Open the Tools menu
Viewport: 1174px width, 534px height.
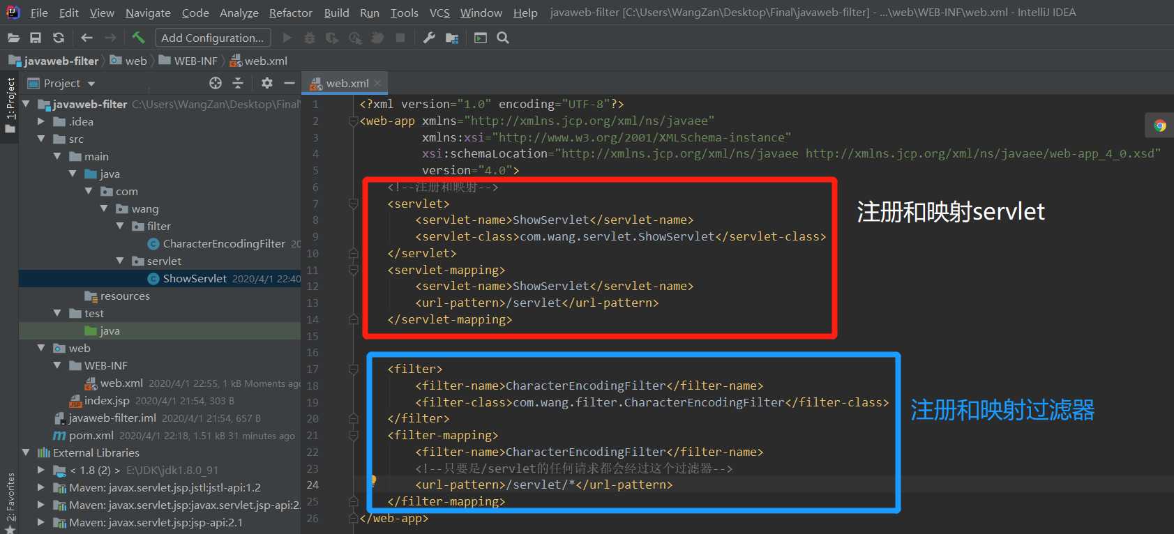tap(405, 13)
